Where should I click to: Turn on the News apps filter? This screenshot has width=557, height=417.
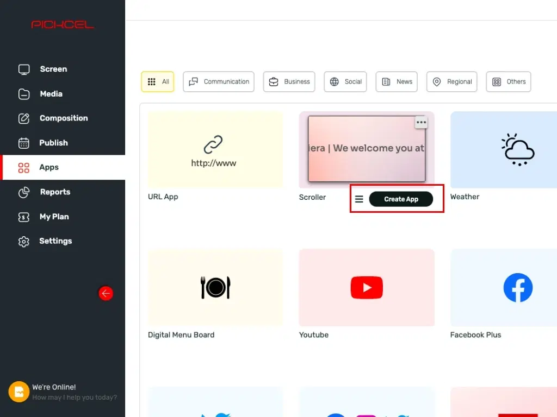(396, 81)
